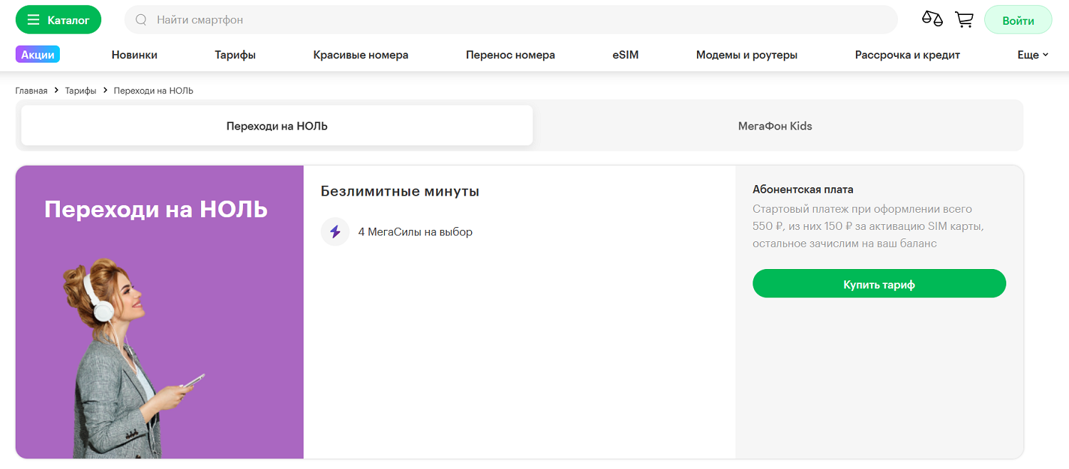Screen dimensions: 1069x469
Task: Click the 4 МегаСилы на выбор text
Action: tap(415, 231)
